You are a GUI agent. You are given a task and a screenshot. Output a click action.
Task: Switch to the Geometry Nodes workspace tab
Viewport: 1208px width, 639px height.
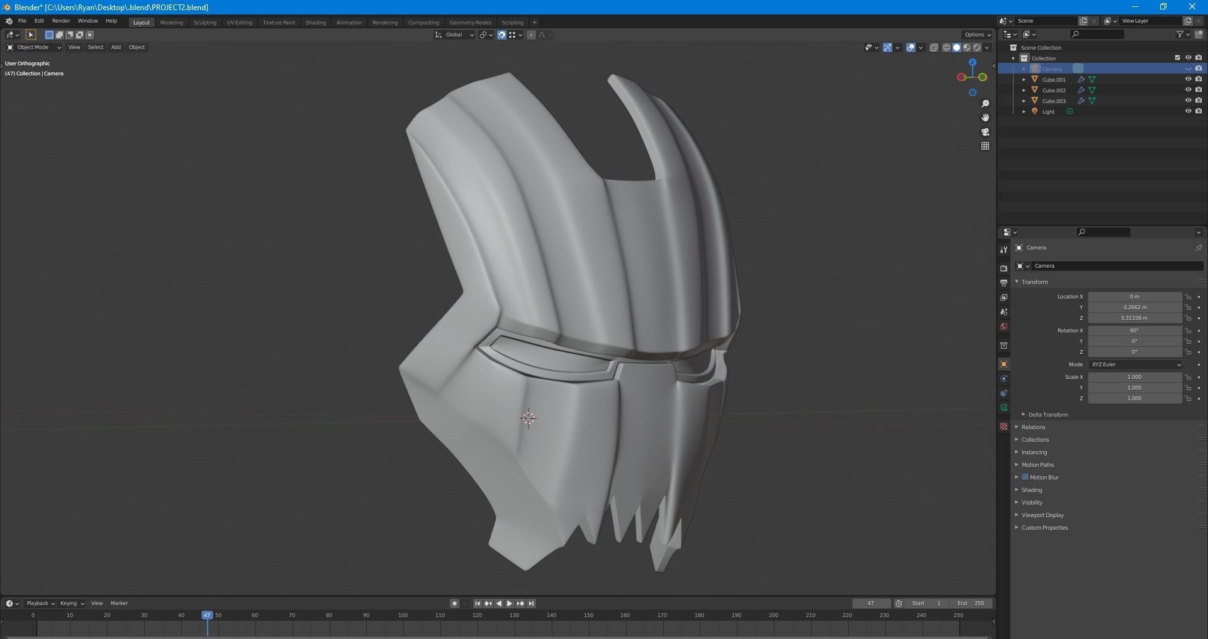tap(470, 23)
